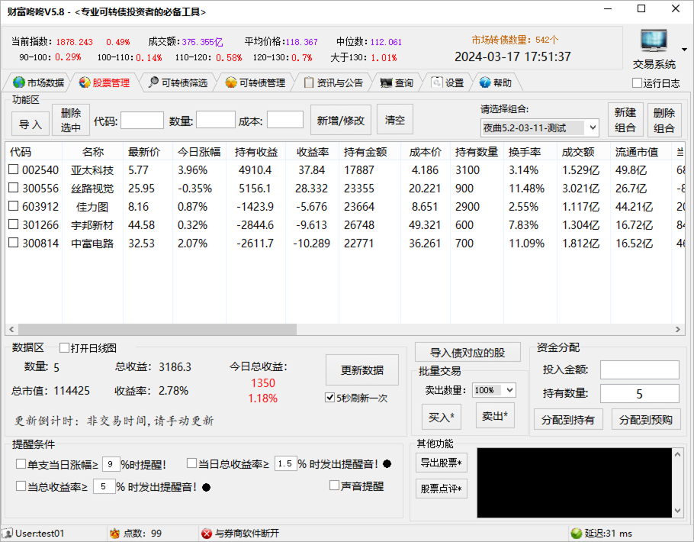Image resolution: width=694 pixels, height=542 pixels.
Task: Uncheck 5秒刷新一次 auto refresh
Action: click(x=329, y=398)
